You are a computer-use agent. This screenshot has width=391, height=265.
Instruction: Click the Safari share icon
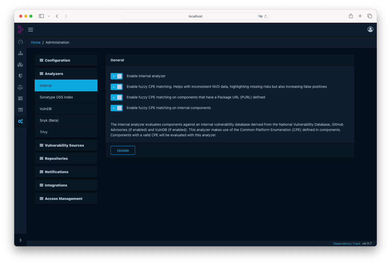[351, 16]
